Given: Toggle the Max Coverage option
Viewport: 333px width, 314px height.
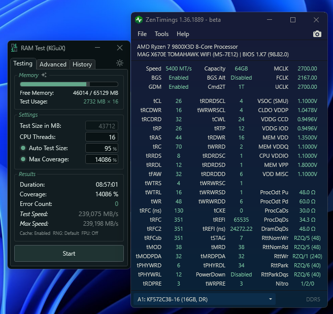Looking at the screenshot, I should click(x=23, y=159).
